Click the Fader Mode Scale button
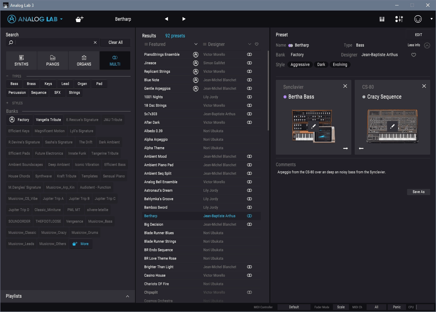Image resolution: width=436 pixels, height=312 pixels. pos(341,307)
